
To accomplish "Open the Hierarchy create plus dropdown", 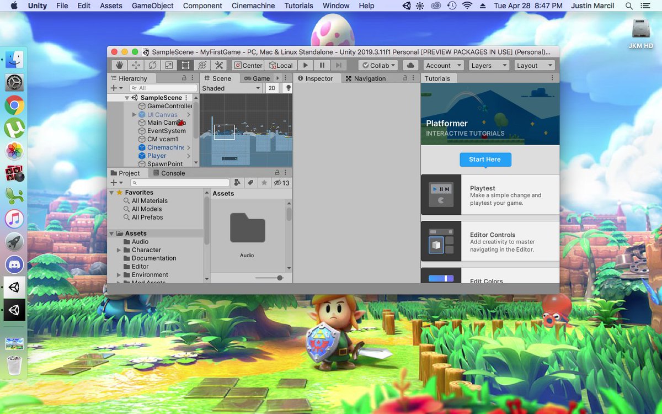I will click(116, 88).
